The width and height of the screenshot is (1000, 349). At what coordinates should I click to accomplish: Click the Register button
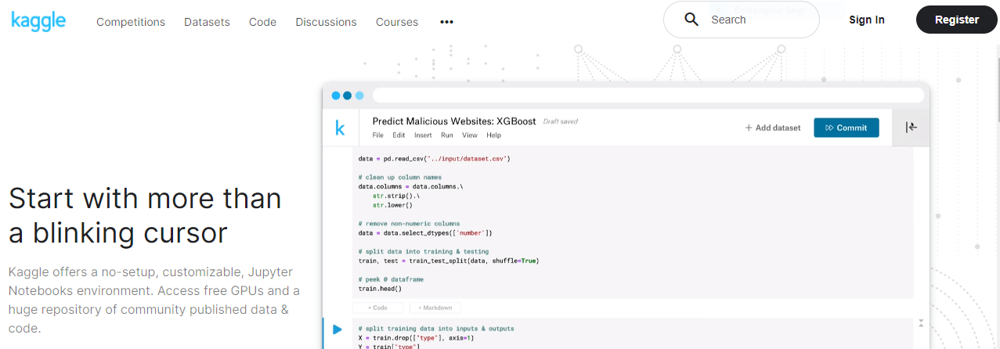click(x=957, y=20)
